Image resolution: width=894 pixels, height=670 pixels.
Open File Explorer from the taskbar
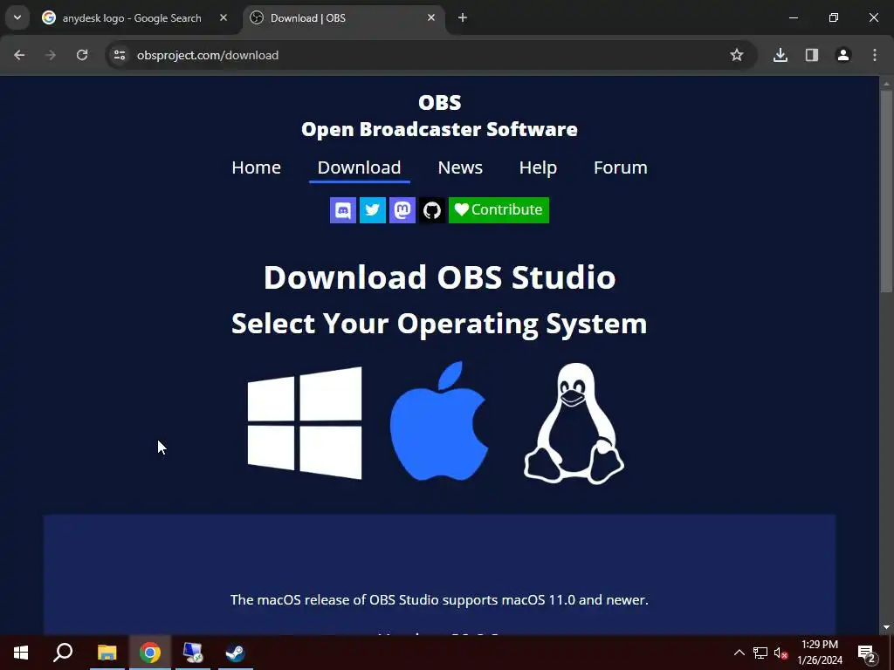click(x=107, y=653)
